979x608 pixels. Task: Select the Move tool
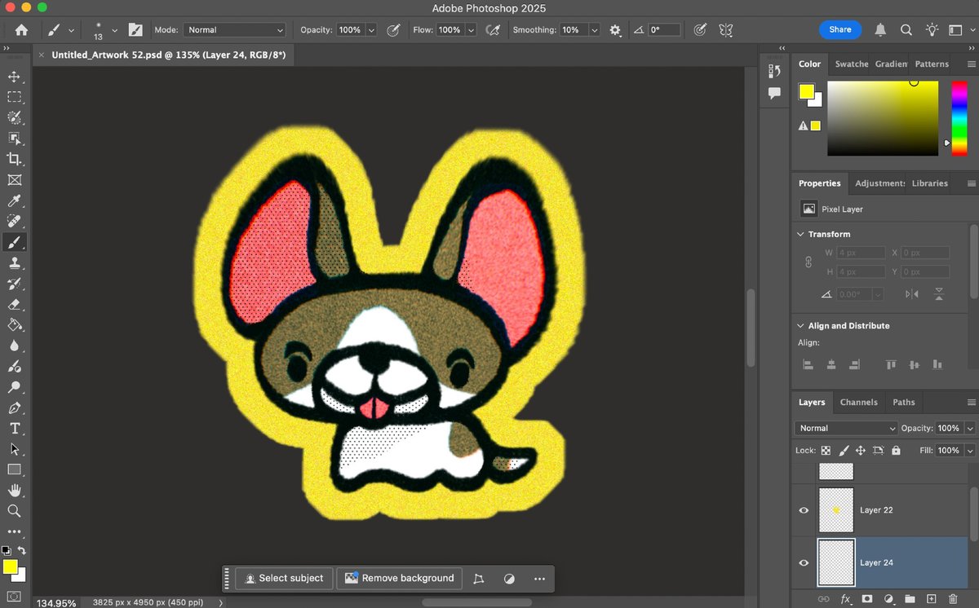point(14,77)
